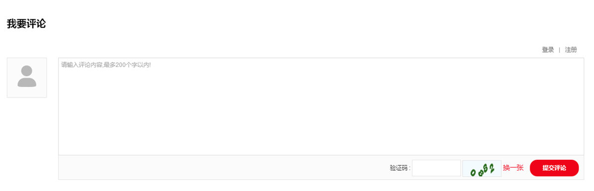Viewport: 594px width, 191px height.
Task: Click the separator between 登录 and 注册
Action: [559, 50]
